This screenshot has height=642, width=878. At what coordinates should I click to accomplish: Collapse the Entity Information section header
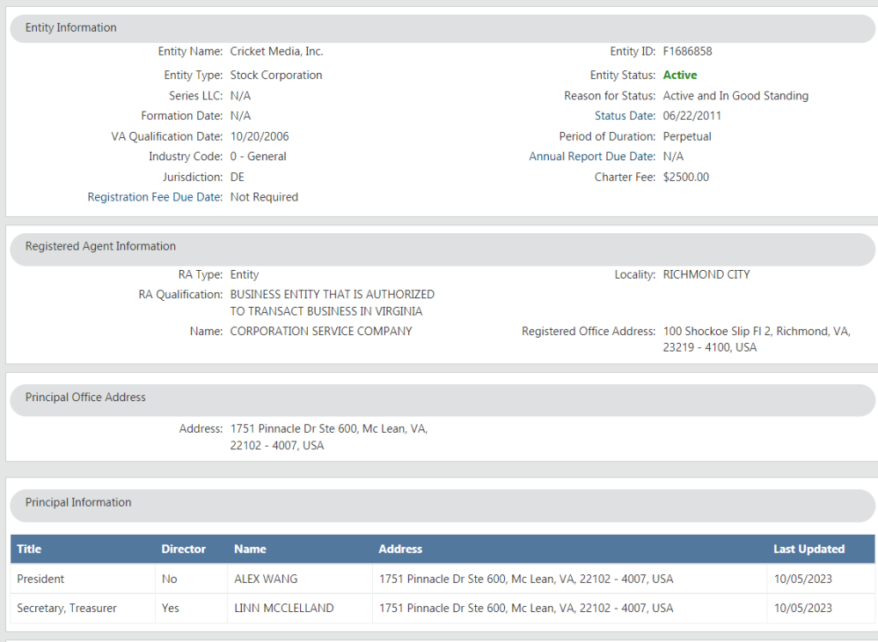pos(71,27)
